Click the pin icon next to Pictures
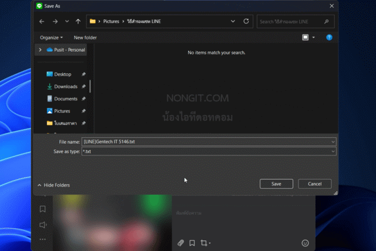The width and height of the screenshot is (376, 251). coord(83,111)
